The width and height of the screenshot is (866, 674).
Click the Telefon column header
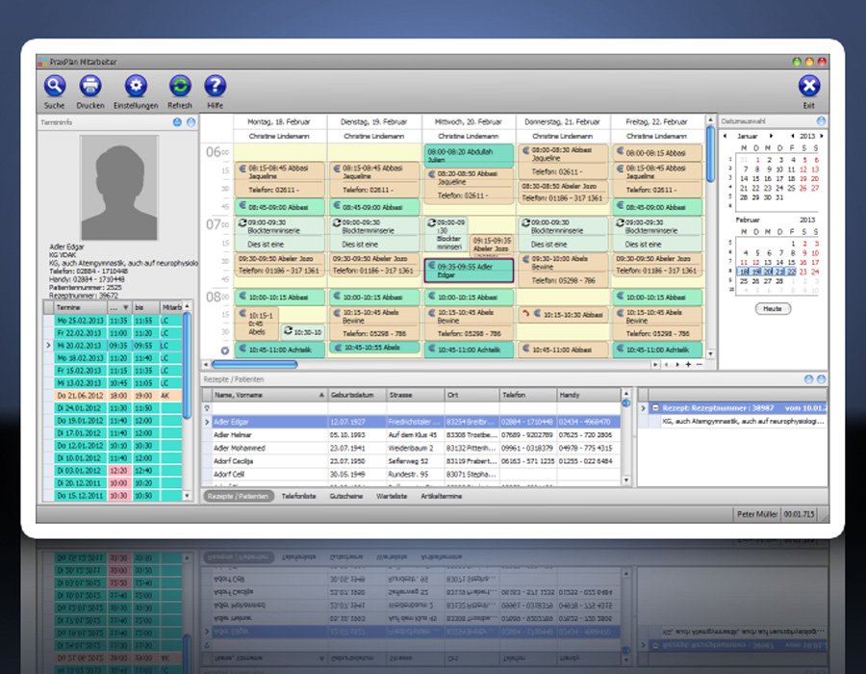528,395
